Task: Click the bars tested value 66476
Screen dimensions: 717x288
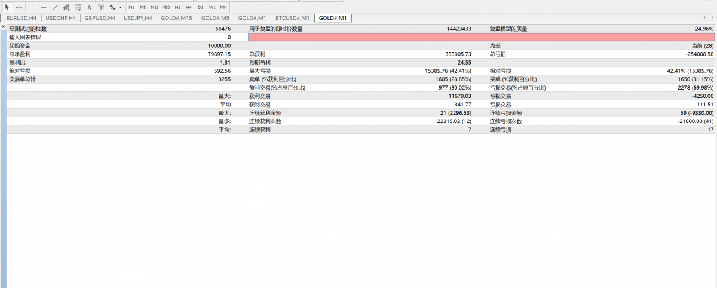Action: click(223, 29)
